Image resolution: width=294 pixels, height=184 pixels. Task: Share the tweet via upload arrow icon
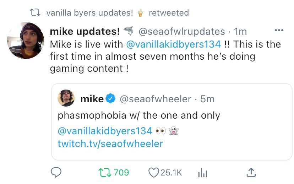pyautogui.click(x=251, y=173)
